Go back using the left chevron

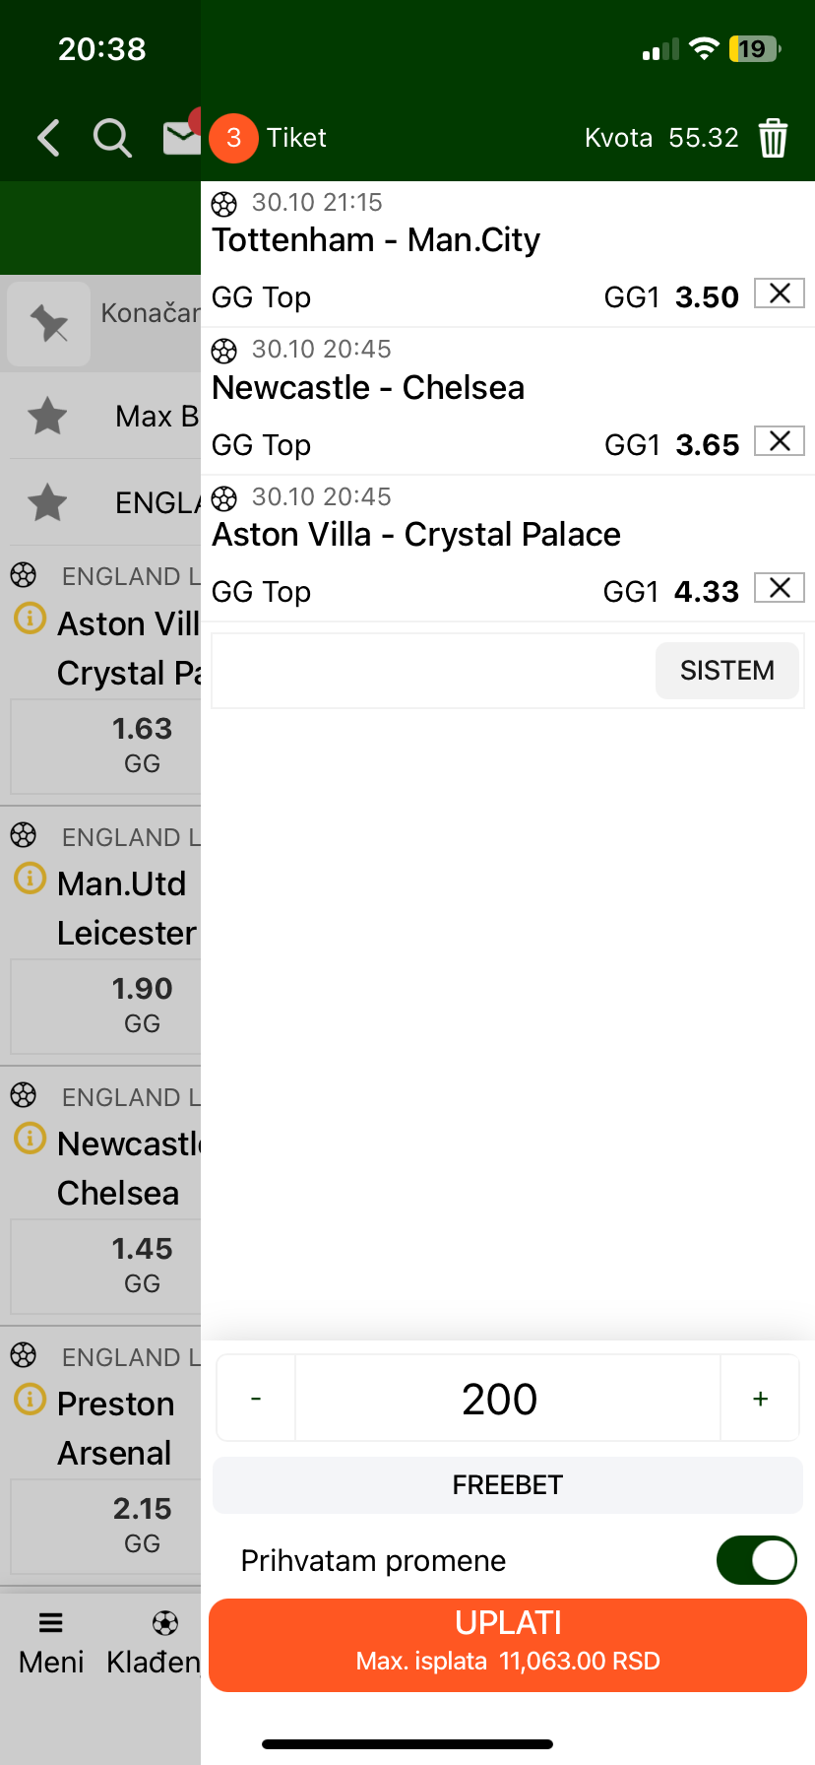point(48,138)
